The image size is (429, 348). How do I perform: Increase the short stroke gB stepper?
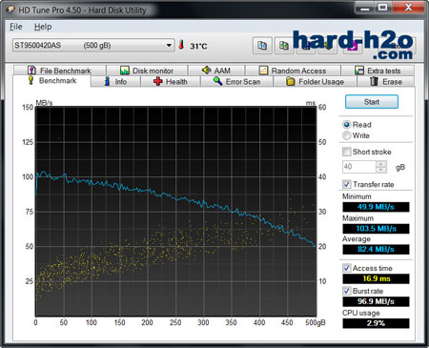click(x=381, y=164)
